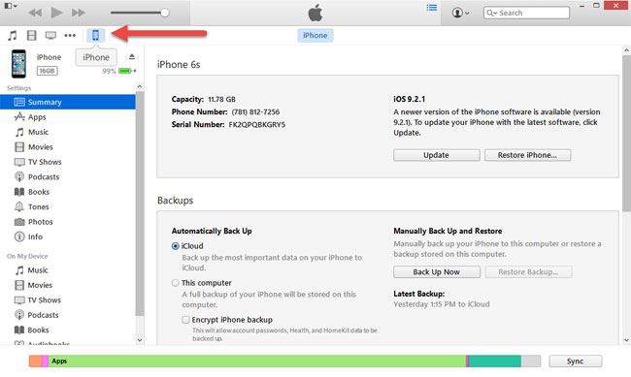Open the Movies library icon in toolbar

tap(31, 35)
